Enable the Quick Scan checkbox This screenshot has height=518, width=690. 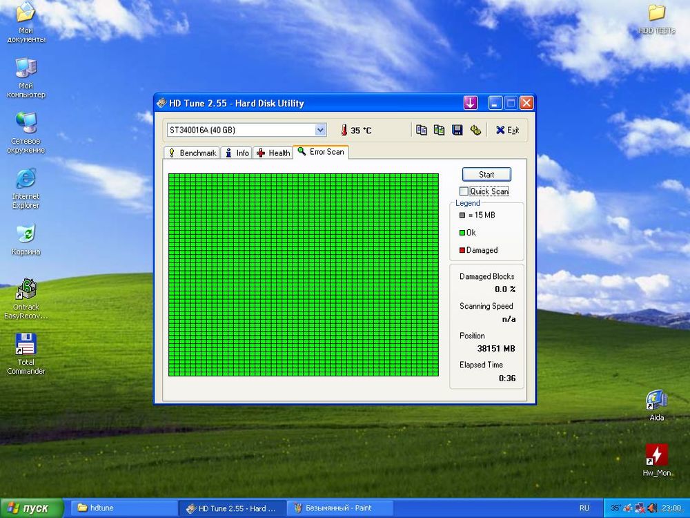464,191
